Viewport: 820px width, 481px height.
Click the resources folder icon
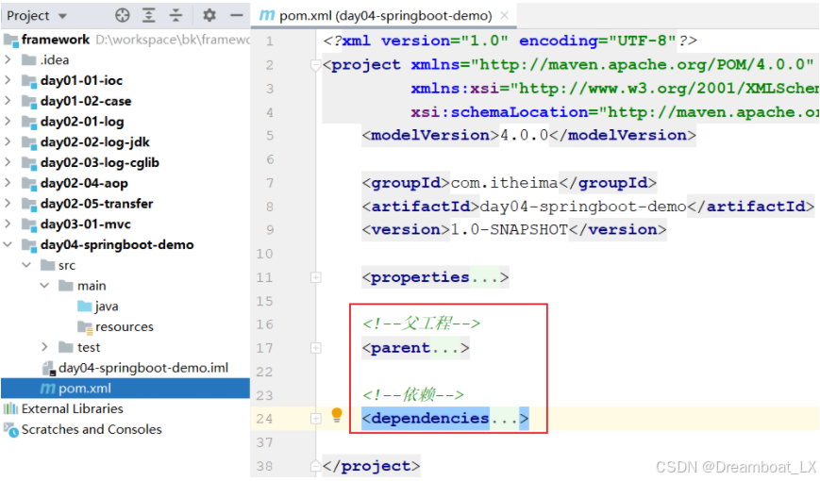coord(85,326)
